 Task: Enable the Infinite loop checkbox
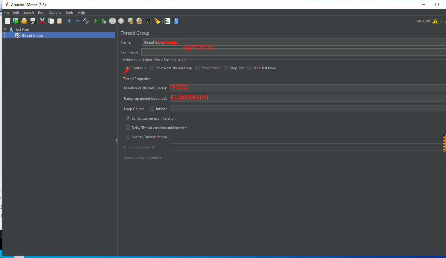pyautogui.click(x=152, y=109)
